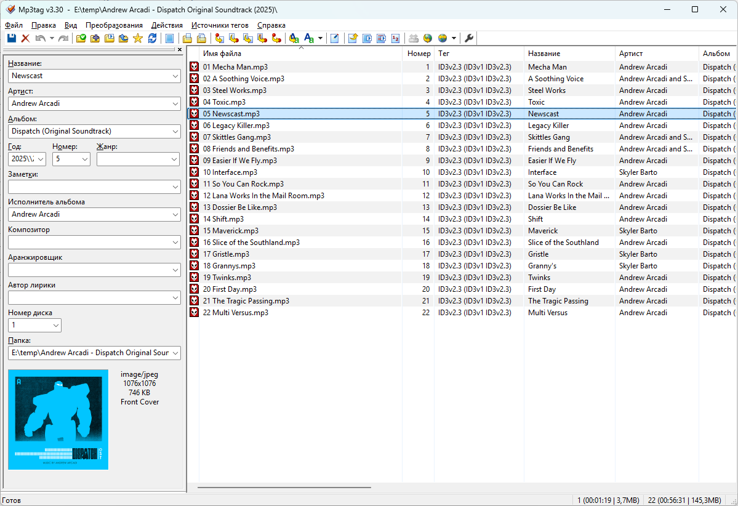Click the album cover art thumbnail
This screenshot has width=738, height=506.
[58, 419]
